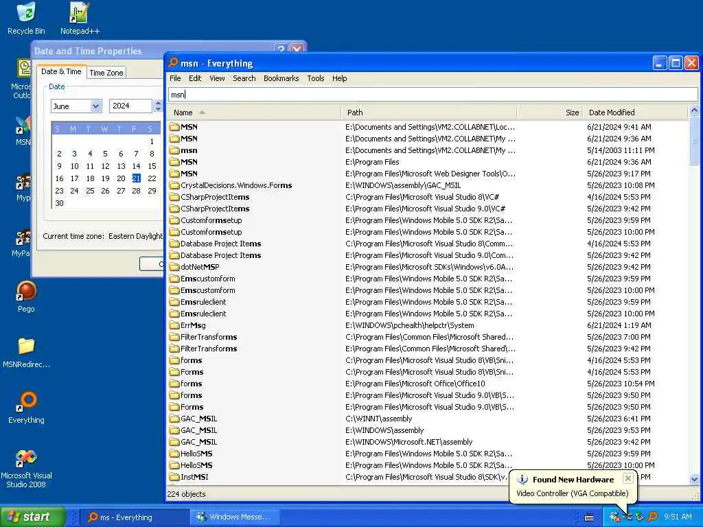Open the Recycle Bin desktop icon
The height and width of the screenshot is (527, 703).
click(26, 19)
